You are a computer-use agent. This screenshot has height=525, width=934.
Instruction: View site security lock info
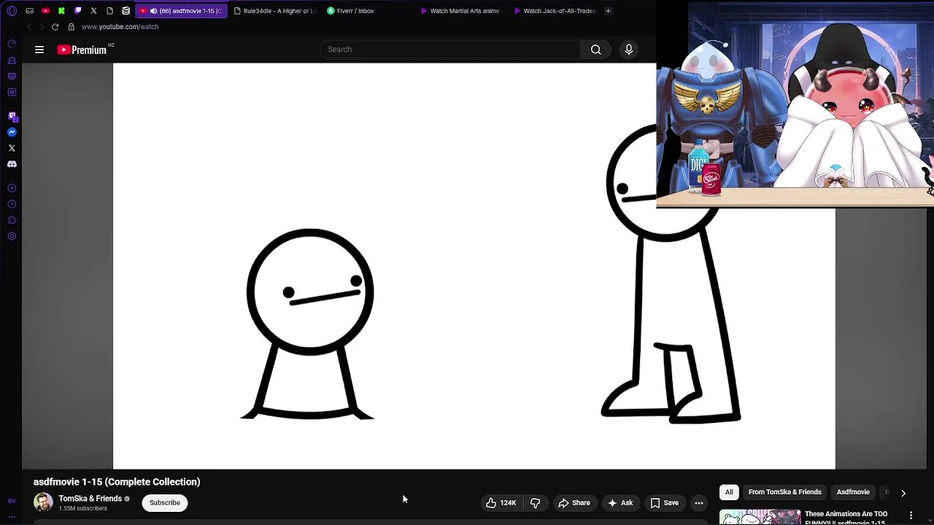tap(71, 27)
